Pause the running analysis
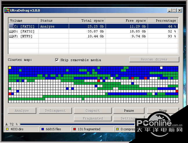Screen dimensions: 188x143 tap(129, 111)
